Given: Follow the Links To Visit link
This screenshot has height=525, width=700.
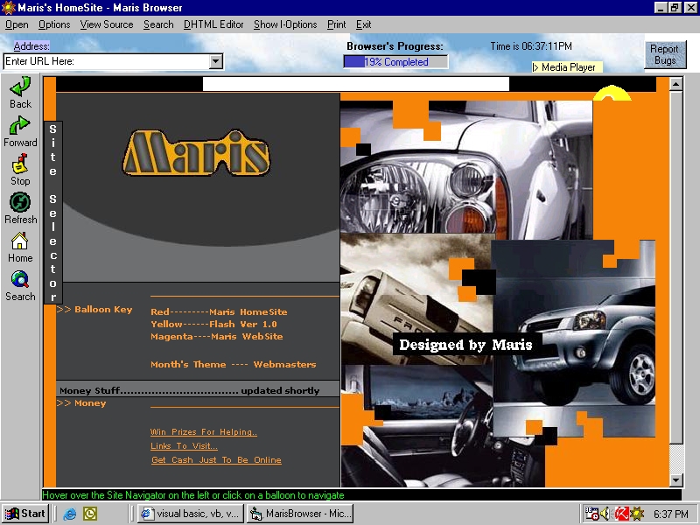Looking at the screenshot, I should tap(184, 446).
